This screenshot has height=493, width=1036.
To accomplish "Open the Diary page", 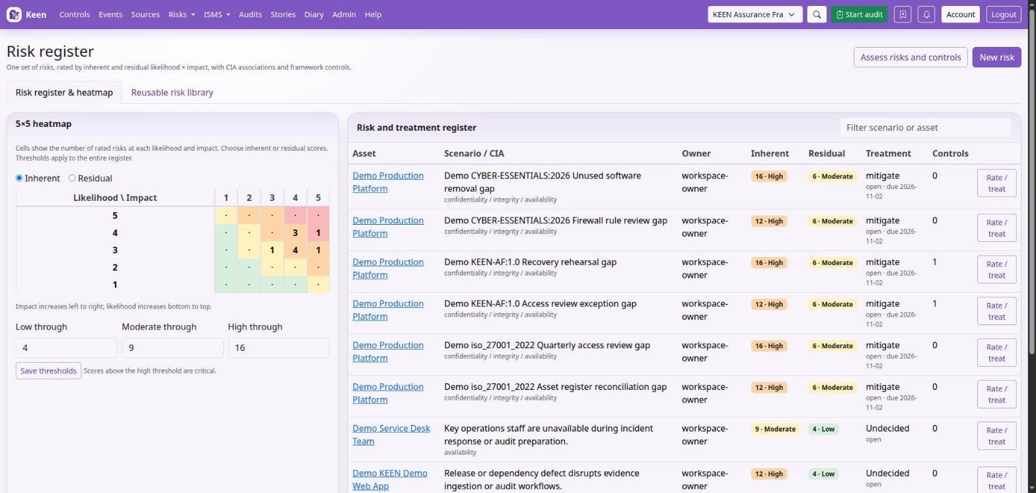I will point(314,15).
